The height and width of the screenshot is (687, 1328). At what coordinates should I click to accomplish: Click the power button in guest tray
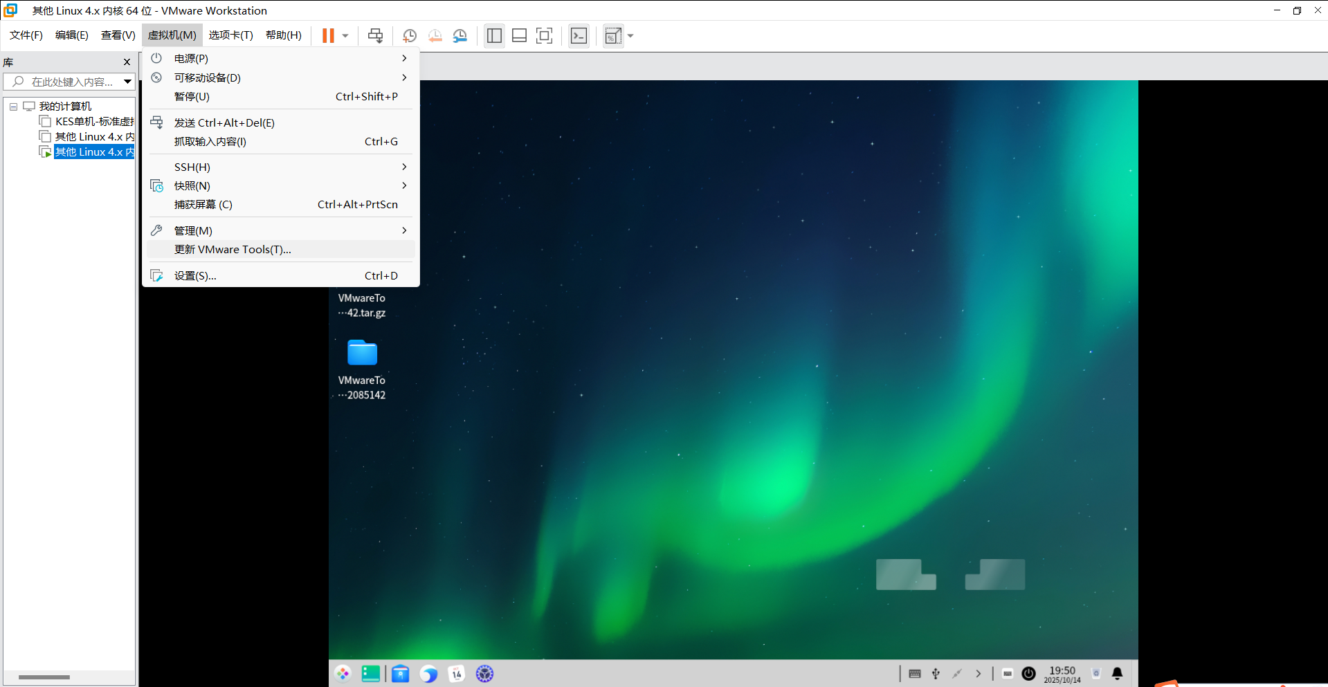1028,673
